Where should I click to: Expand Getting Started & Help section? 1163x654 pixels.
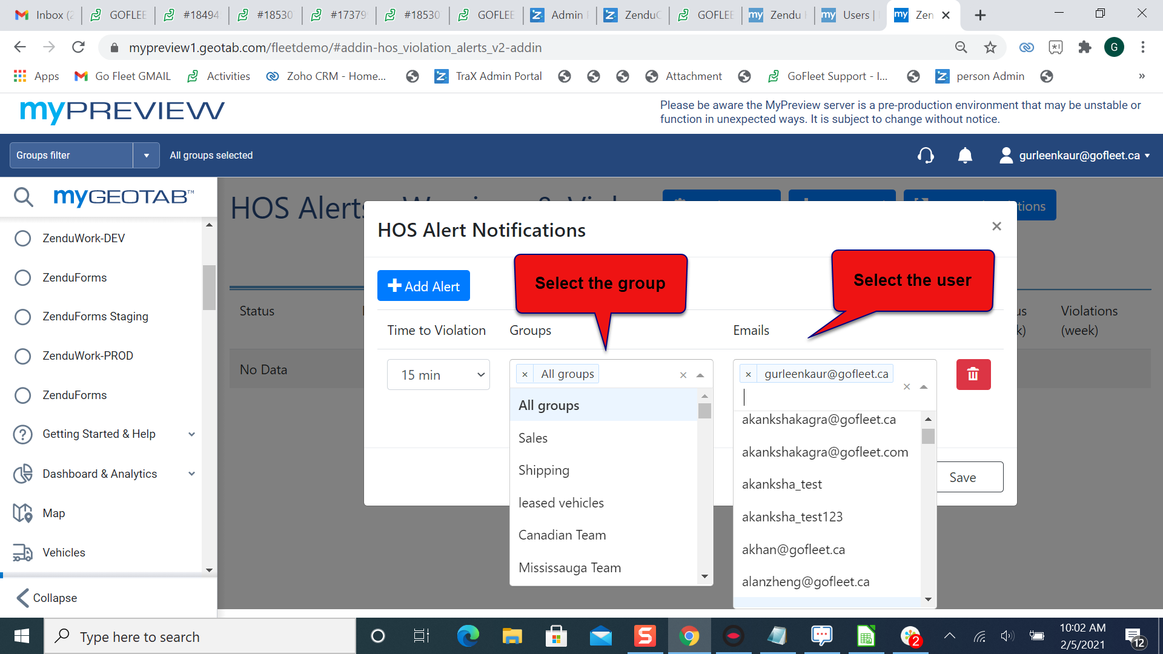pyautogui.click(x=191, y=434)
